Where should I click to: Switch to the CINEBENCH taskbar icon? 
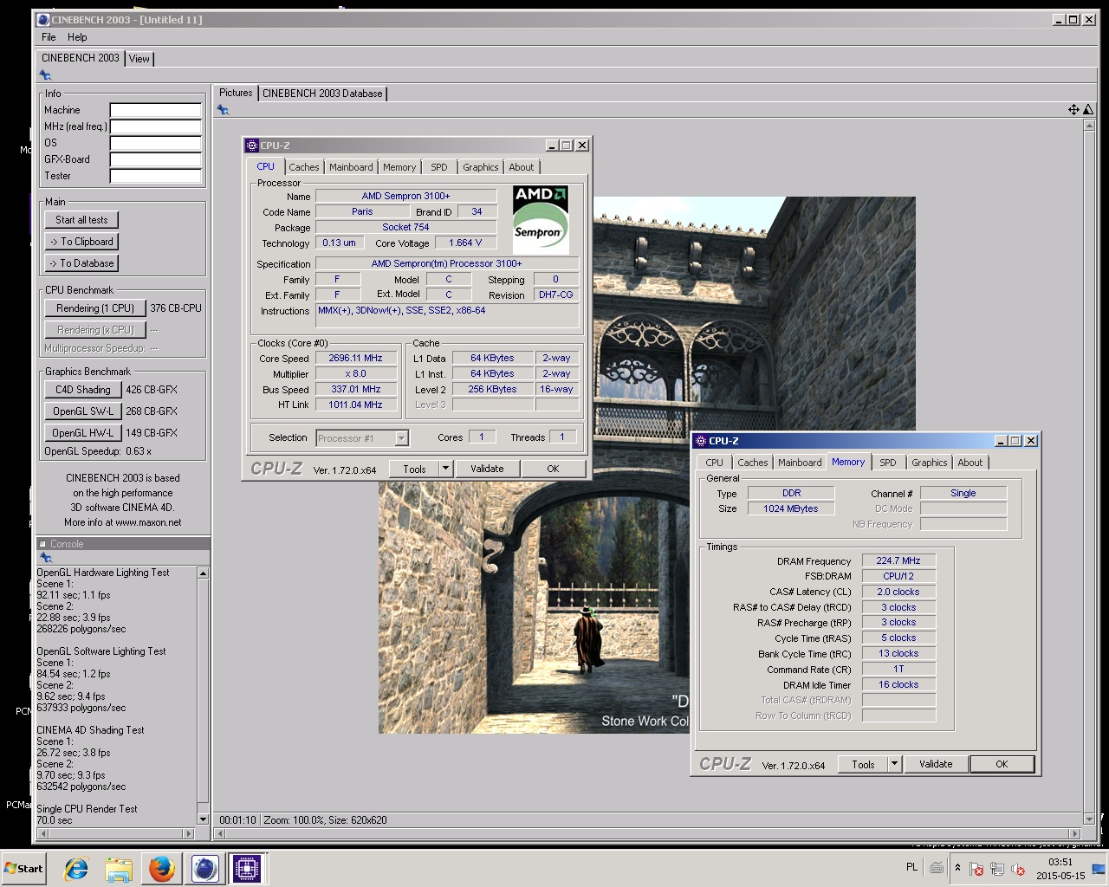(204, 868)
